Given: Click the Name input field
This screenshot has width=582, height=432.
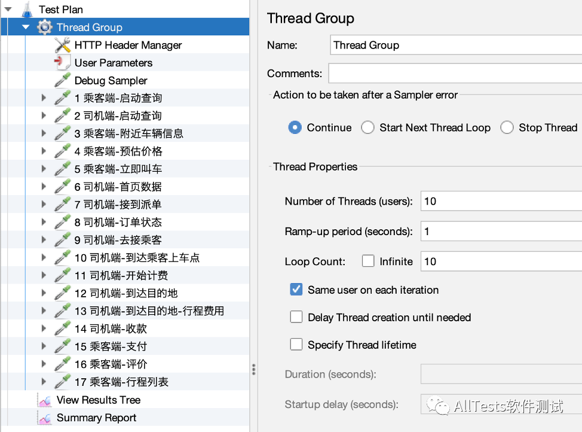Looking at the screenshot, I should point(456,45).
